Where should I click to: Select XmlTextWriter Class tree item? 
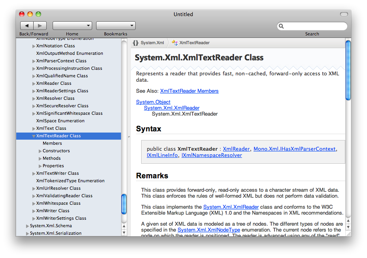[57, 173]
